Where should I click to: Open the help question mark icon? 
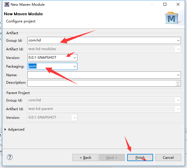[x=10, y=157]
